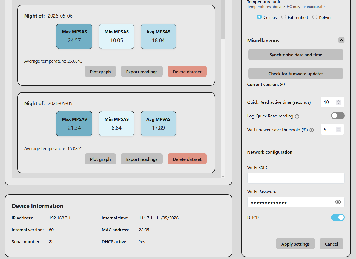Delete dataset for night 2026-05-06
This screenshot has height=259, width=356.
pyautogui.click(x=187, y=72)
